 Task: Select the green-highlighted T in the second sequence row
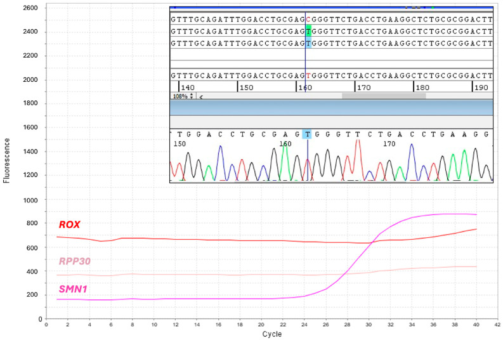click(x=308, y=31)
